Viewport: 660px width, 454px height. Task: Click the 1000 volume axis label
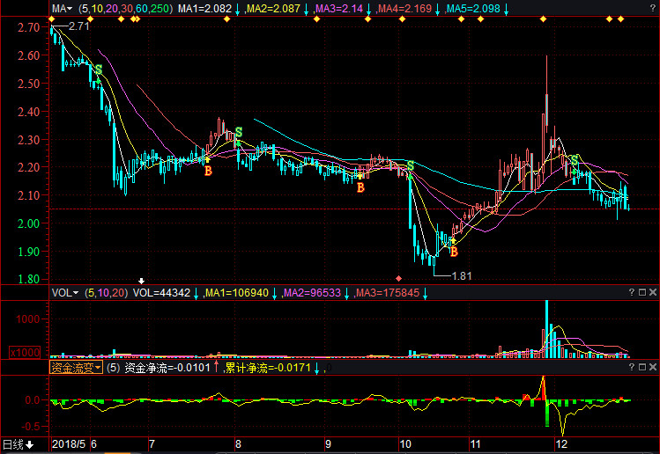(28, 319)
